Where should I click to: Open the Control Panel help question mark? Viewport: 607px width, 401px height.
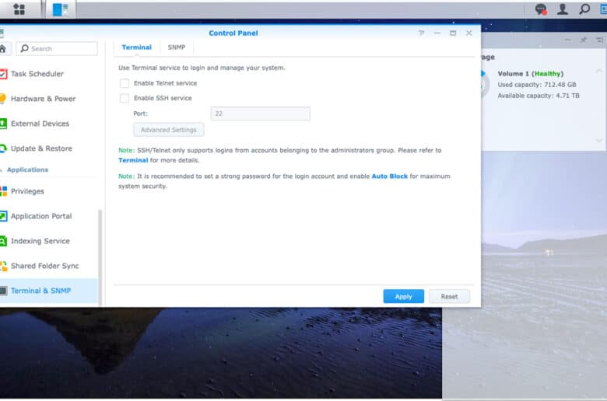pyautogui.click(x=421, y=33)
